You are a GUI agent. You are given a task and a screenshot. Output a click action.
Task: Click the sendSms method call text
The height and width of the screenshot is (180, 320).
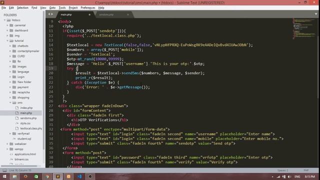tap(131, 73)
